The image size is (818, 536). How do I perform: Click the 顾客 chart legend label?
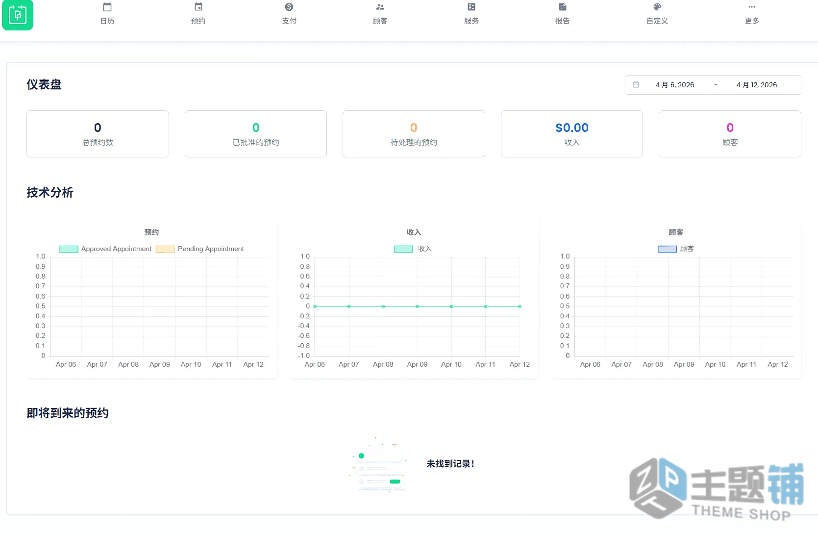tap(687, 249)
